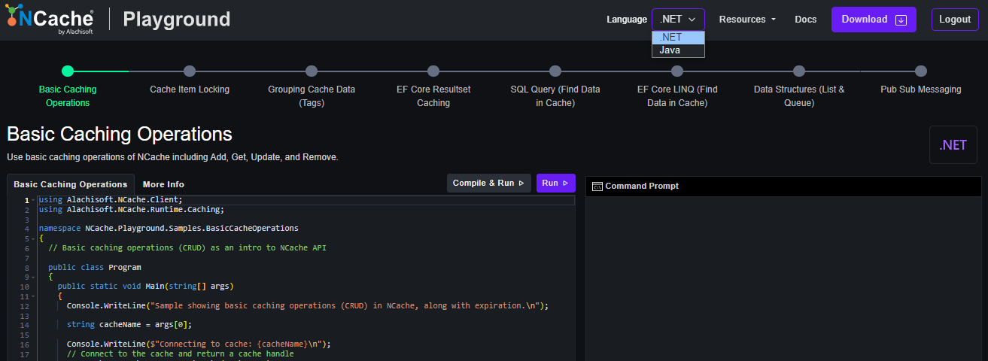Open the Pub Sub Messaging label
Viewport: 988px width, 361px height.
coord(921,89)
